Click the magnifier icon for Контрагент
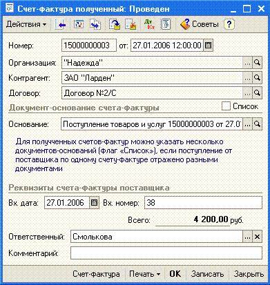This screenshot has width=270, height=285. (257, 78)
